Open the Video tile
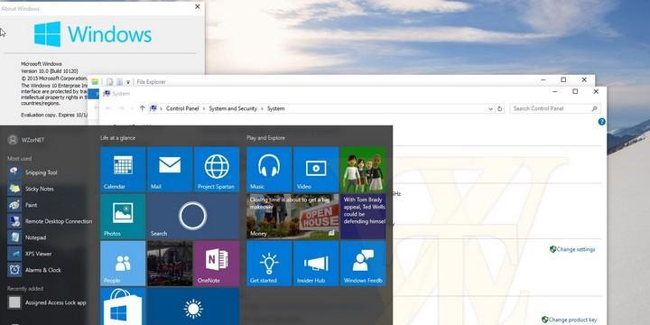Screen dimensions: 650x325 point(316,169)
